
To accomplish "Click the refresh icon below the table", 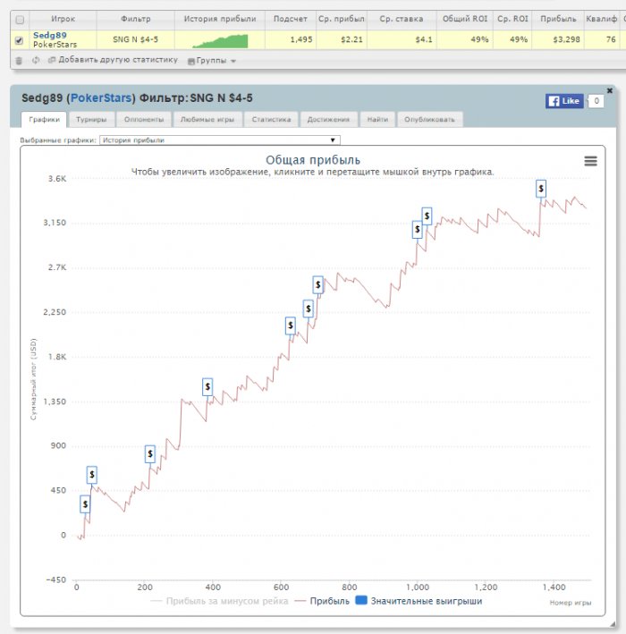I will [x=36, y=60].
